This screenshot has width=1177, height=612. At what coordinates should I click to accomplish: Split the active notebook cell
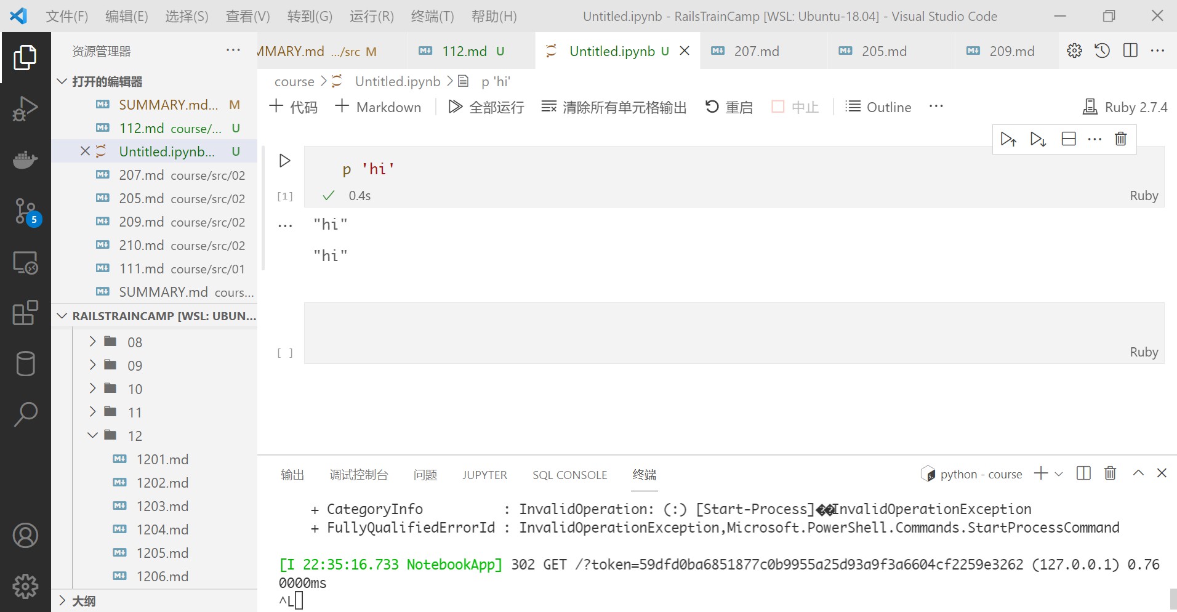1068,139
